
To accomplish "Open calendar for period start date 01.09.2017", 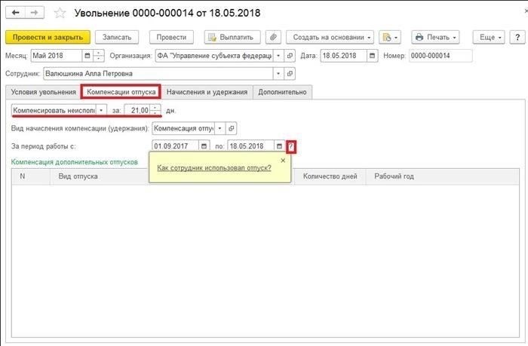I will pyautogui.click(x=204, y=145).
